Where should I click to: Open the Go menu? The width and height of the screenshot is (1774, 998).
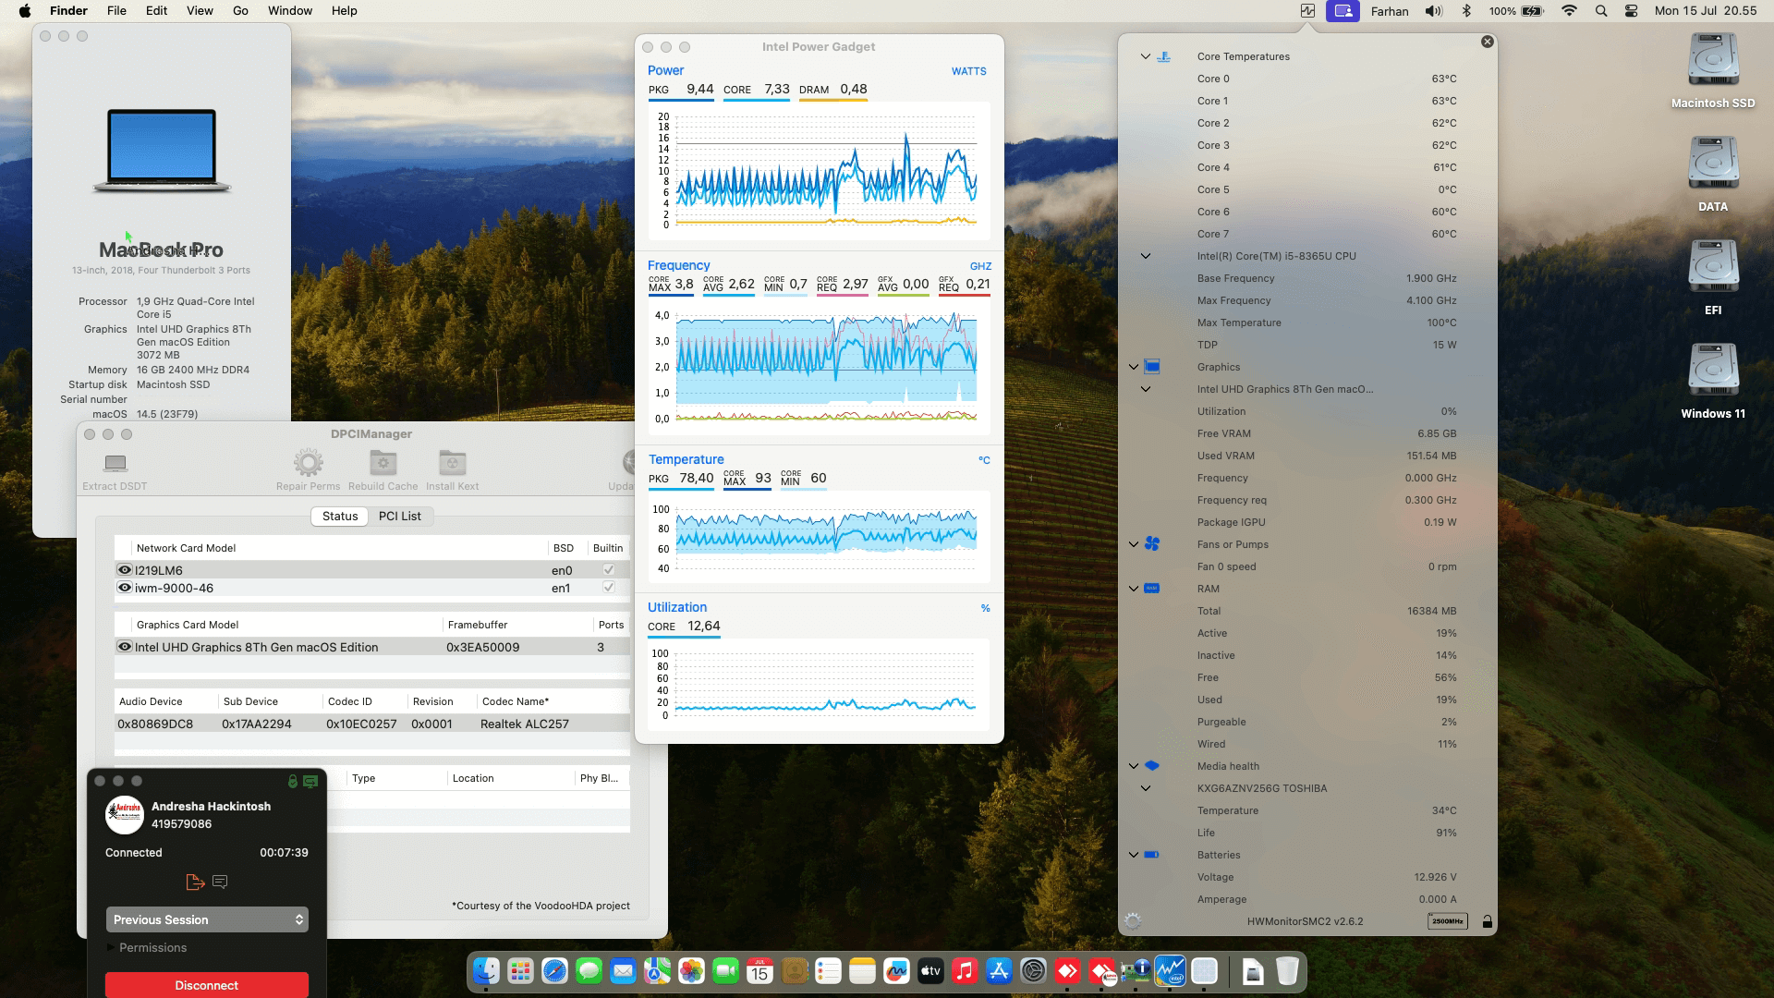[240, 11]
